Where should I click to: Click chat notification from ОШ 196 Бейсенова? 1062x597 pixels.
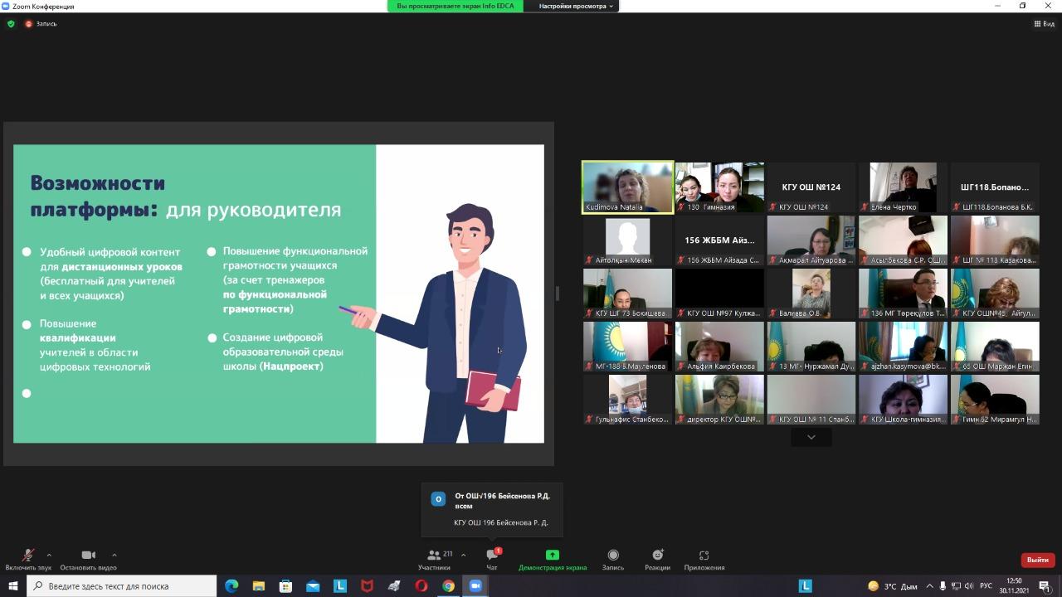[x=492, y=509]
